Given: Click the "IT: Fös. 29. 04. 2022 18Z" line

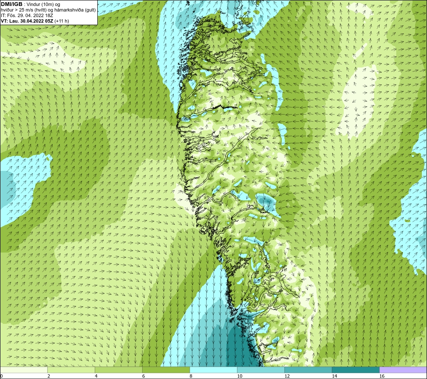Looking at the screenshot, I should tap(27, 15).
